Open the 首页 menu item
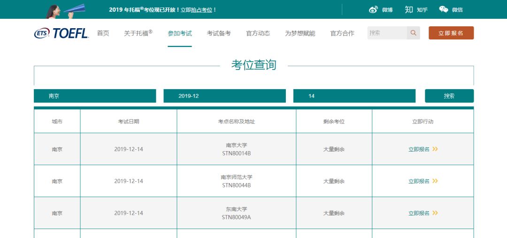Screen dimensions: 507x238 103,33
